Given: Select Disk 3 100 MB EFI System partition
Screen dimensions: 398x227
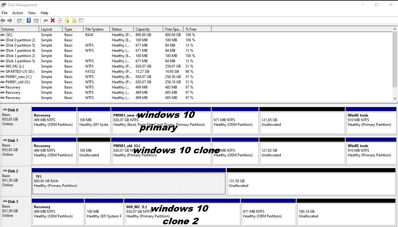Looking at the screenshot, I should [104, 212].
